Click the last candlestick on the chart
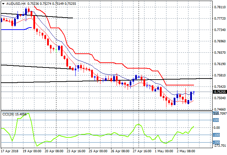Screen dimensions: 227x155 (x=194, y=92)
